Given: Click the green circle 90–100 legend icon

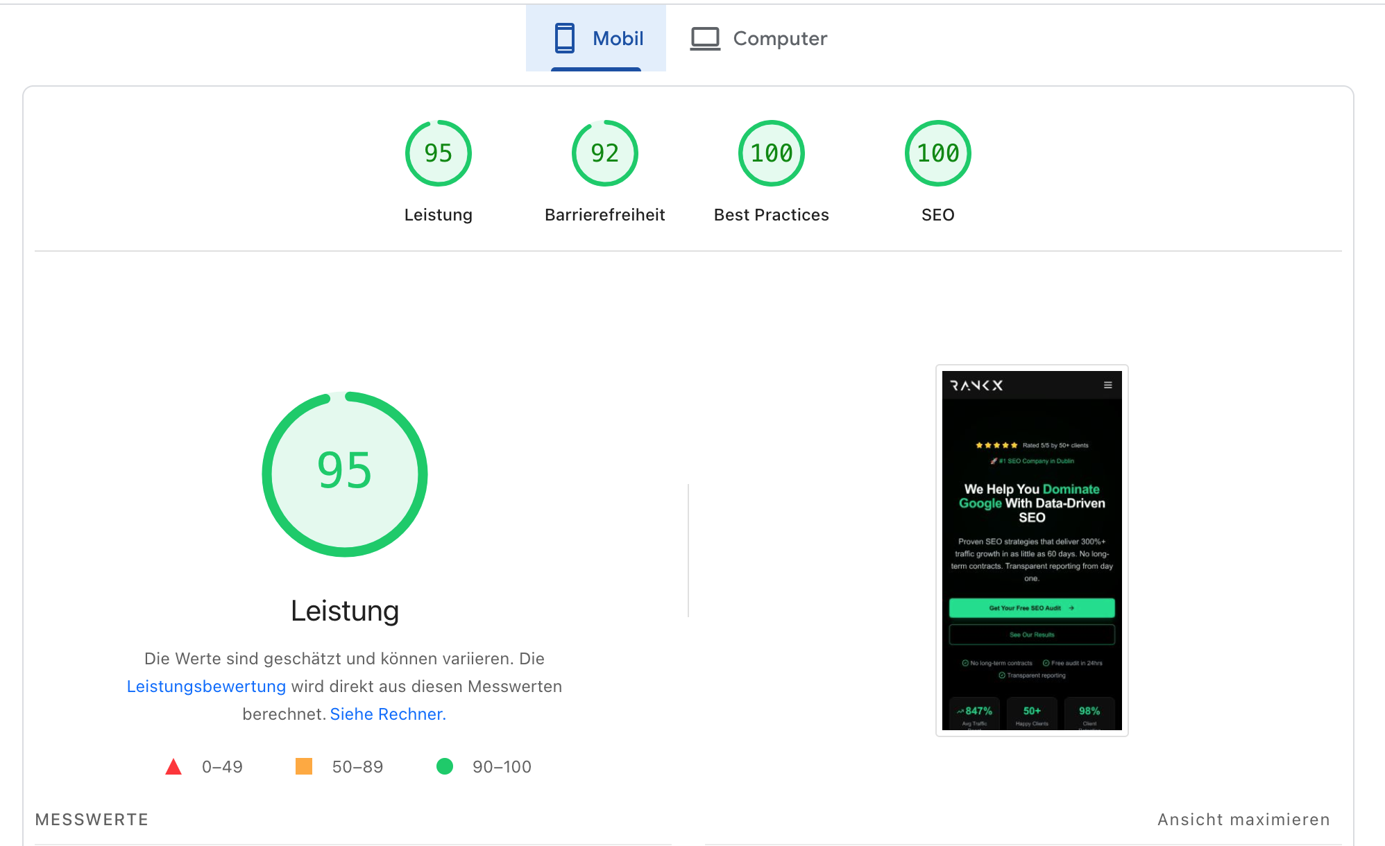Looking at the screenshot, I should pyautogui.click(x=445, y=766).
